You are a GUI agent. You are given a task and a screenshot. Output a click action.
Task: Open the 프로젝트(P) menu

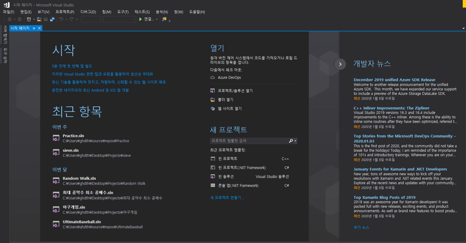65,12
